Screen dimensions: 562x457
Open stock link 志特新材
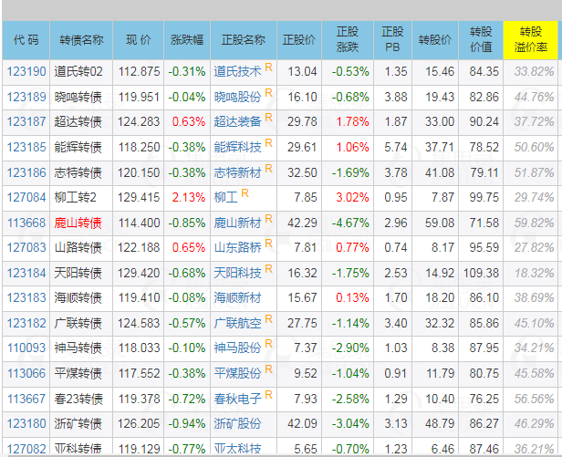point(237,172)
